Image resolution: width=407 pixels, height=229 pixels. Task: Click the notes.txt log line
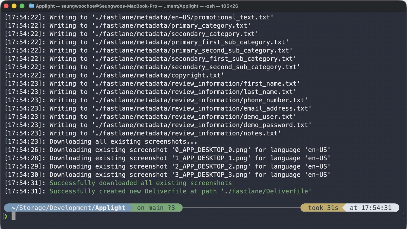(x=143, y=133)
